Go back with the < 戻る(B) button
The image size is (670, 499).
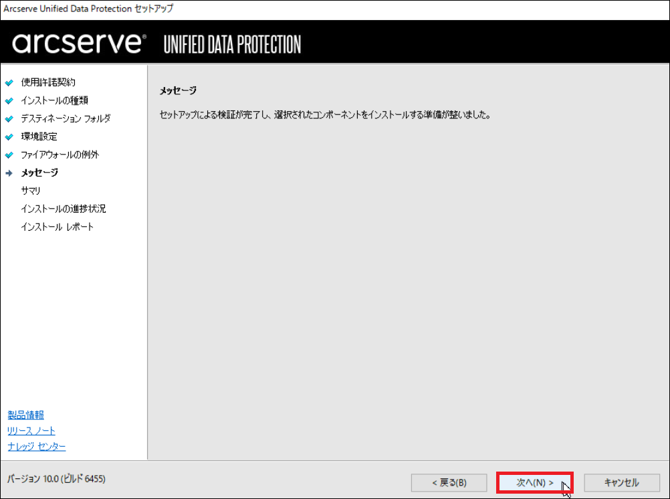pyautogui.click(x=449, y=483)
